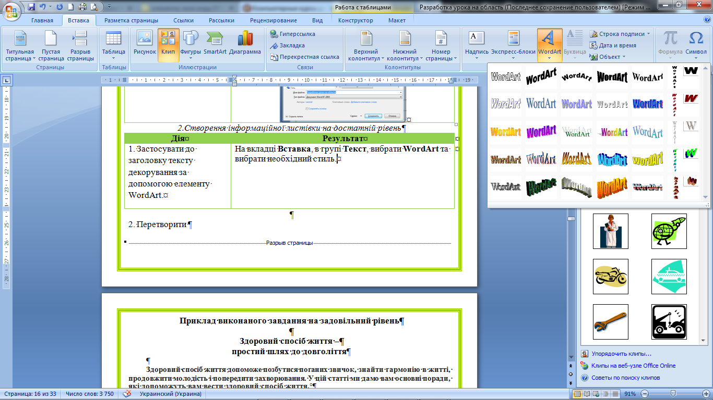Open Text box (Надпись) dropdown

[477, 46]
